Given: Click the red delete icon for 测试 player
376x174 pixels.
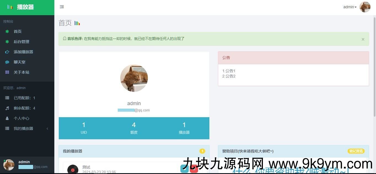Looking at the screenshot, I should click(194, 169).
